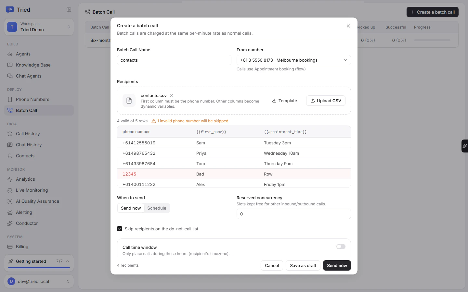Open the Call History icon

pyautogui.click(x=10, y=134)
